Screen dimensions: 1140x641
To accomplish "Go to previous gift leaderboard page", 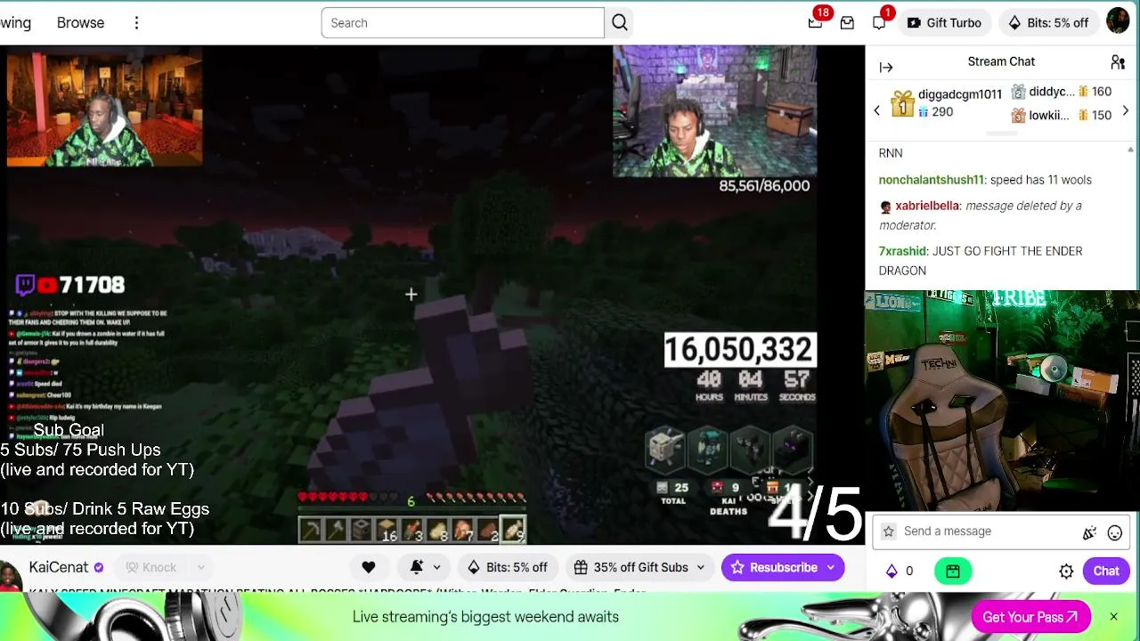I will pyautogui.click(x=876, y=111).
